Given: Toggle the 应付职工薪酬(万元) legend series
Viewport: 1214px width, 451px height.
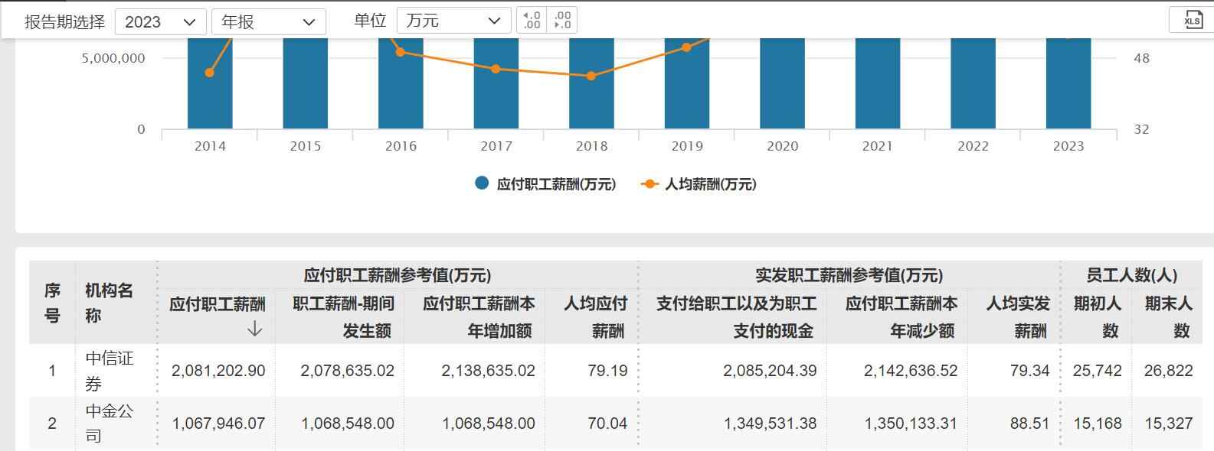Looking at the screenshot, I should [x=545, y=184].
